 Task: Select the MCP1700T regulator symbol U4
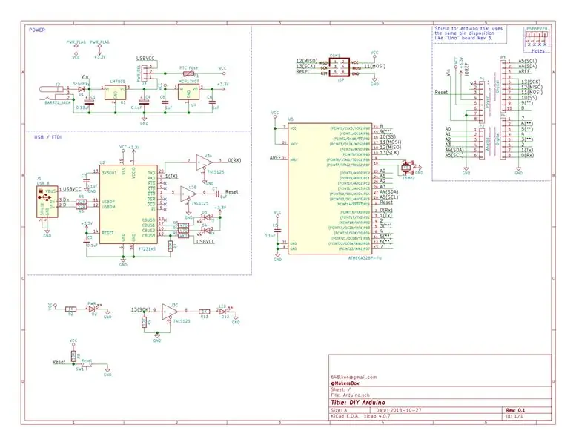pyautogui.click(x=189, y=91)
